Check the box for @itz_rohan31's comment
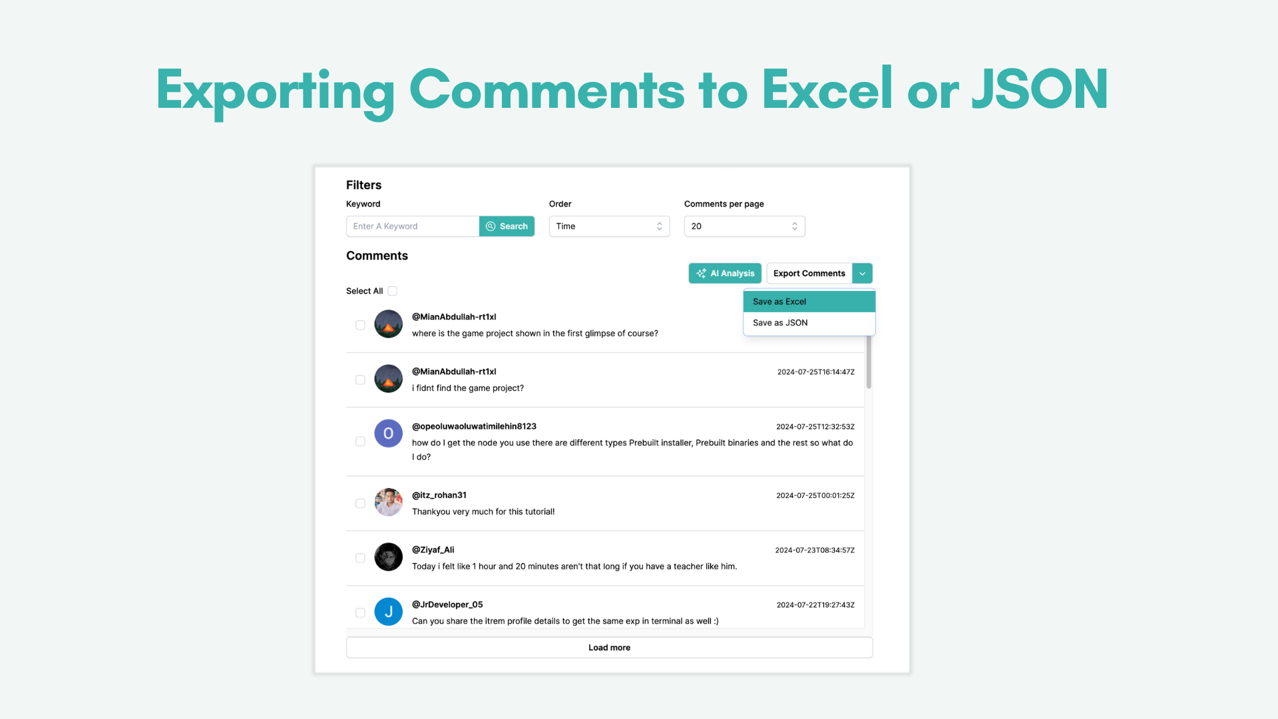Screen dimensions: 1278x719 pyautogui.click(x=360, y=504)
